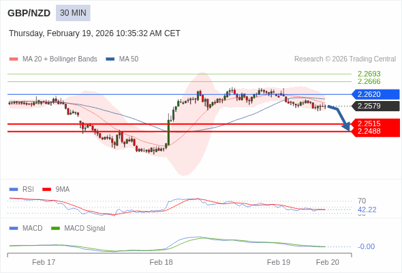Image resolution: width=402 pixels, height=273 pixels.
Task: Click the 2.2488 support price label
Action: (x=369, y=131)
